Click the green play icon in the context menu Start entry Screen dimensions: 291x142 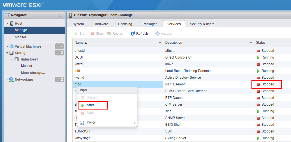coord(83,105)
